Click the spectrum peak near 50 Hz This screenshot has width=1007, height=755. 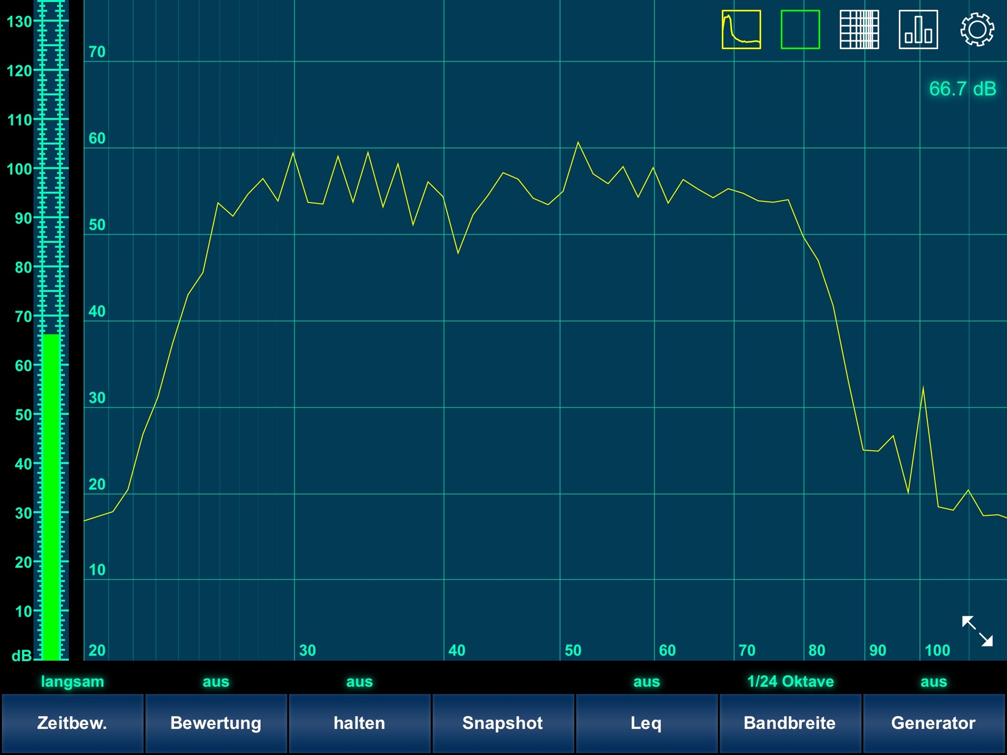(x=578, y=143)
